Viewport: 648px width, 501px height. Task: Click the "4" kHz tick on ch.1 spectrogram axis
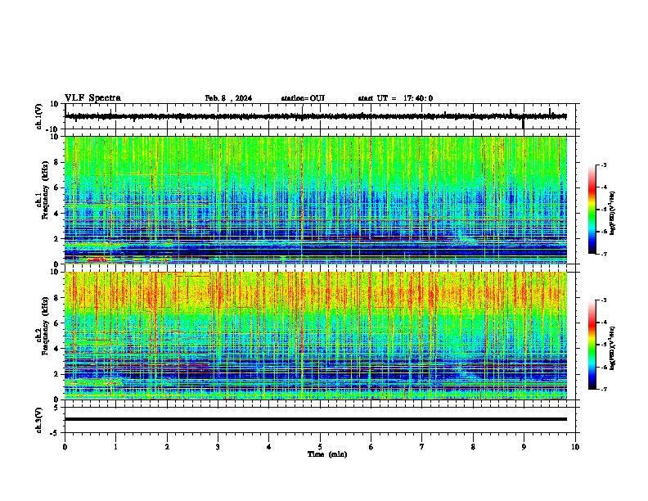(57, 214)
